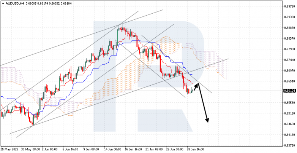Click the 0.63720 price axis label

[x=289, y=145]
